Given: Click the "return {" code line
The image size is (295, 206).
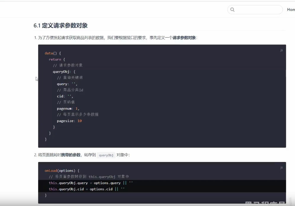Looking at the screenshot, I should [x=57, y=59].
